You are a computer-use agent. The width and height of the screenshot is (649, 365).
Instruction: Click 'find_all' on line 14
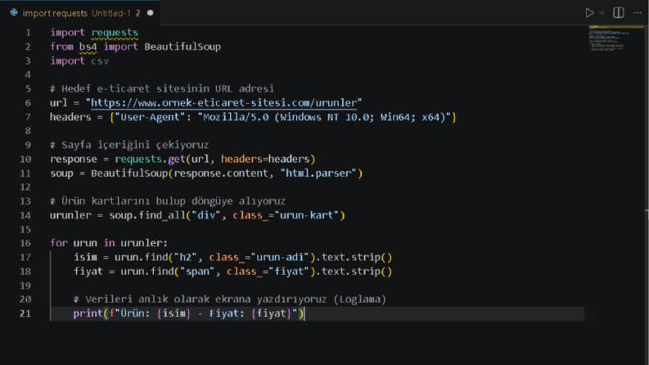tap(162, 215)
